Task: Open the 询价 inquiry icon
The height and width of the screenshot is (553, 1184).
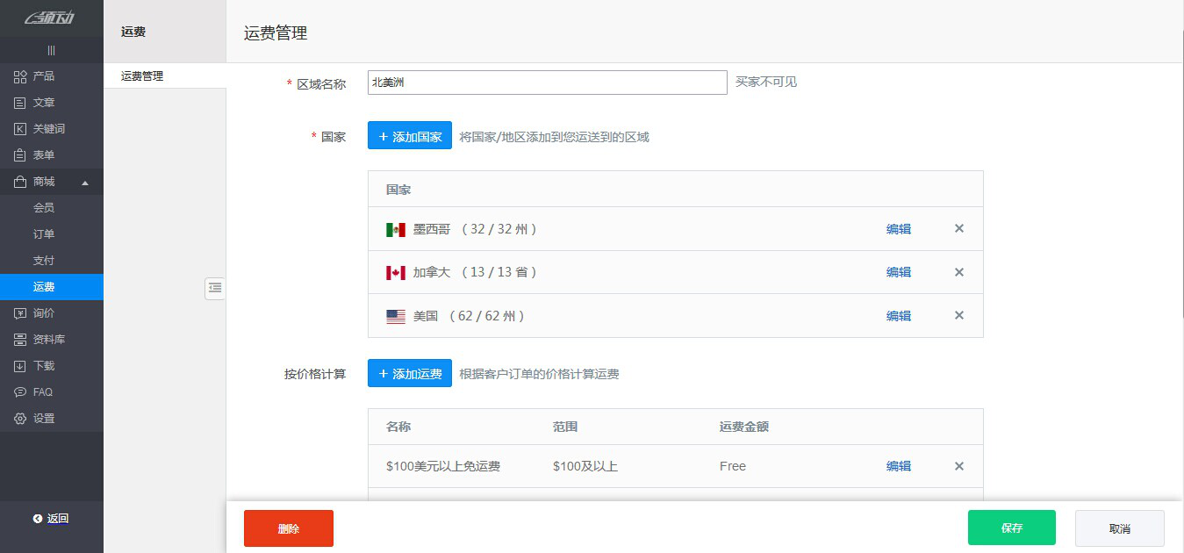Action: (x=19, y=313)
